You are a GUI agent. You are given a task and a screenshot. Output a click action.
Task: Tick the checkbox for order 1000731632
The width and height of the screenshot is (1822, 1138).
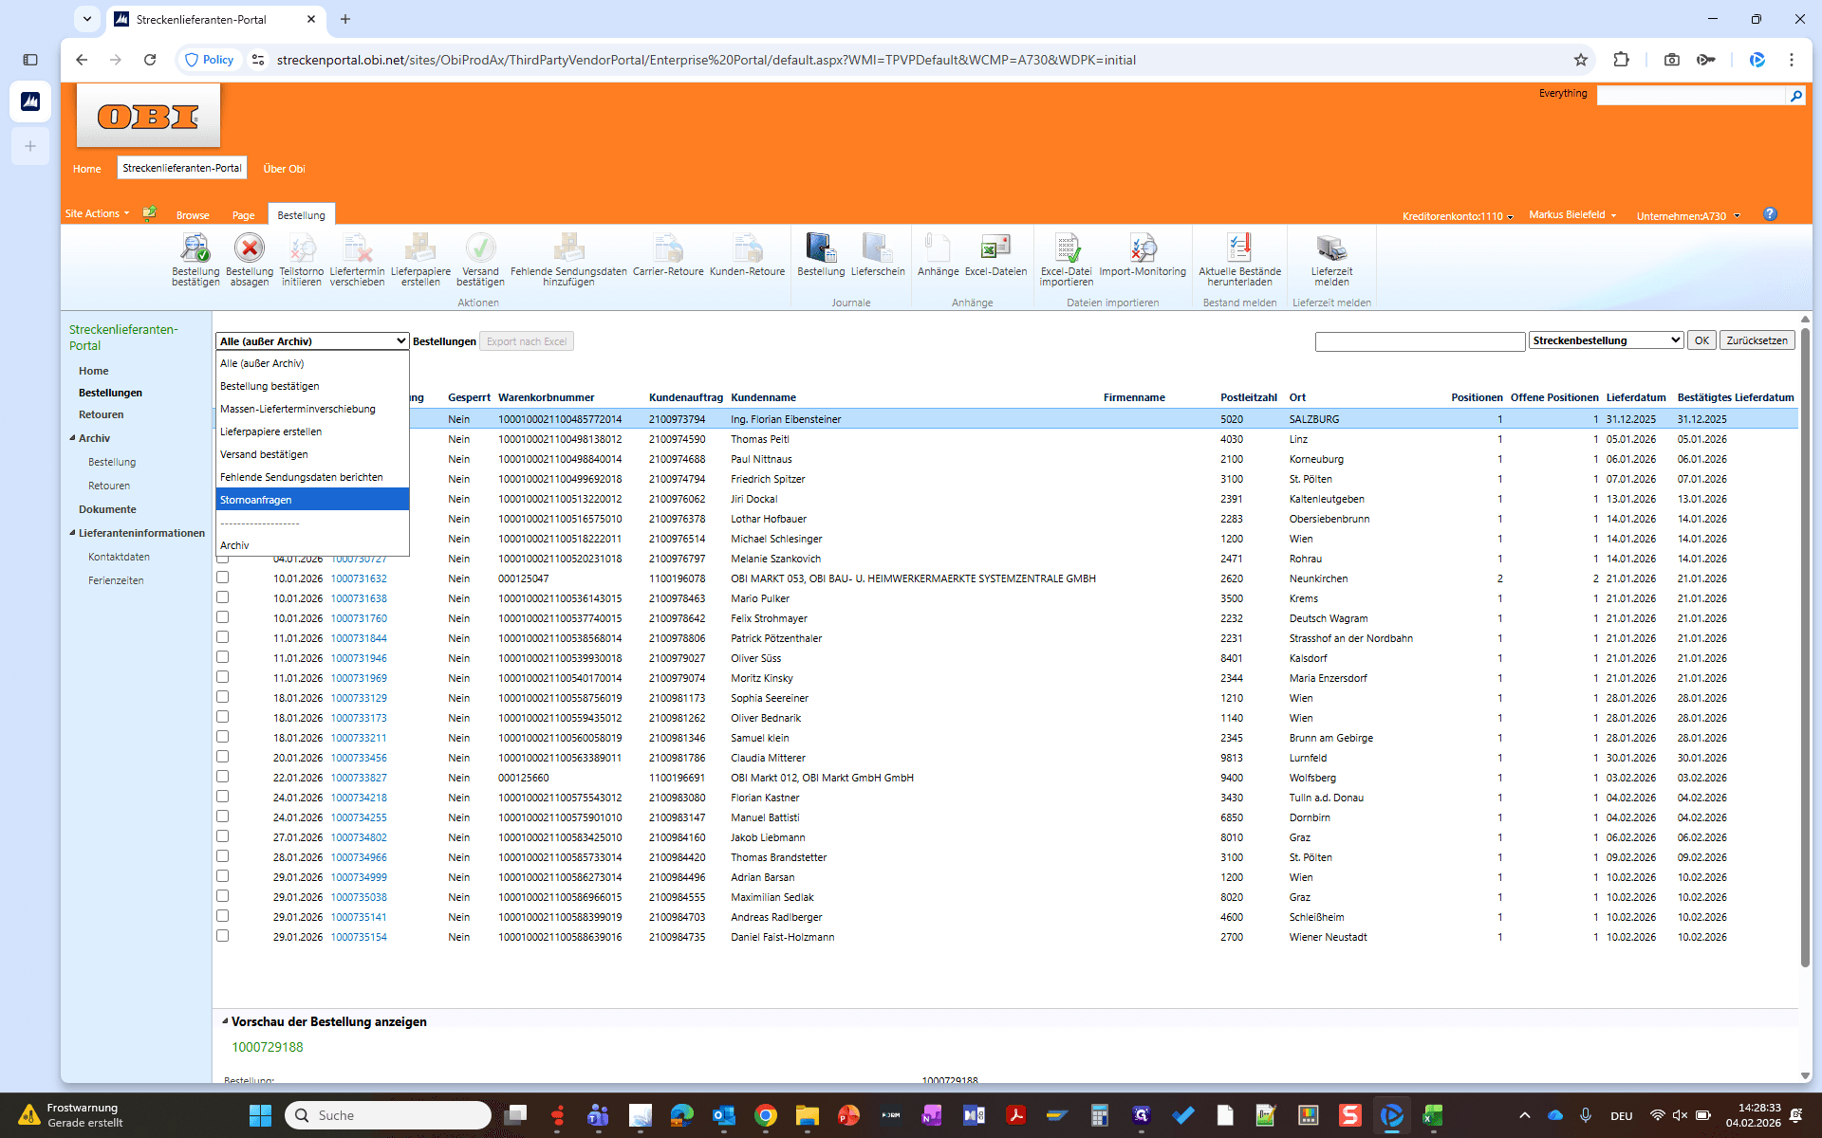[223, 578]
